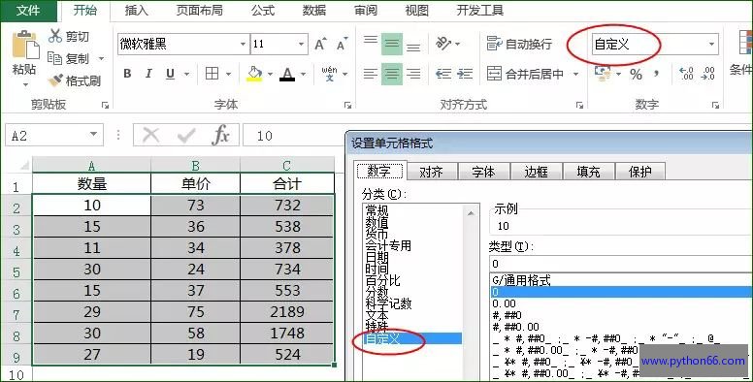This screenshot has width=753, height=382.
Task: Click the Format Painter (格式刷) brush icon
Action: click(55, 80)
